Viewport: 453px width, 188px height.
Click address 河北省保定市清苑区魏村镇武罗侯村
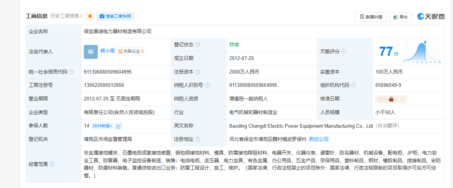tap(268, 139)
